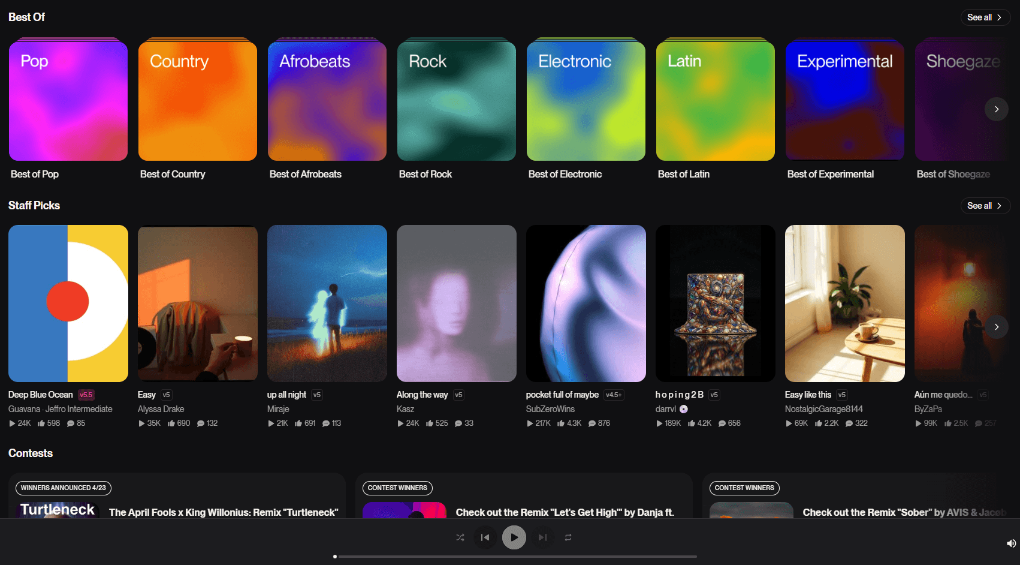Image resolution: width=1020 pixels, height=565 pixels.
Task: Click See all for Staff Picks section
Action: 985,206
